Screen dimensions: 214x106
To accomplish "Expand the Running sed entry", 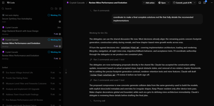I will click(97, 101).
